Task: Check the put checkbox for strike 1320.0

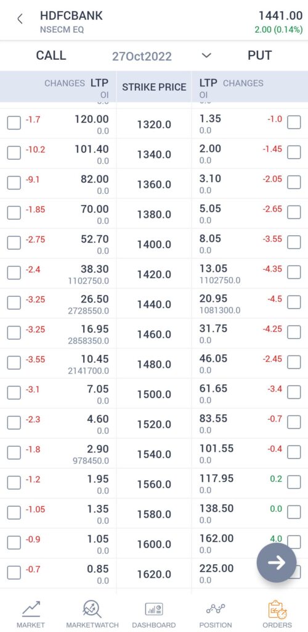Action: click(294, 123)
